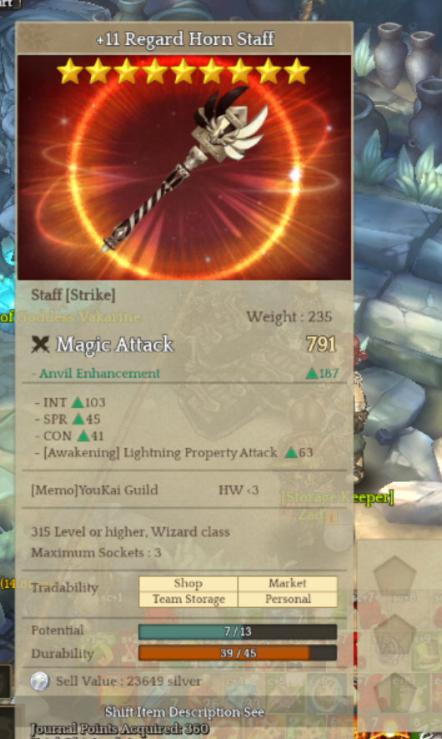Click the +11 Regard Horn Staff title bar
This screenshot has height=739, width=442.
click(184, 38)
